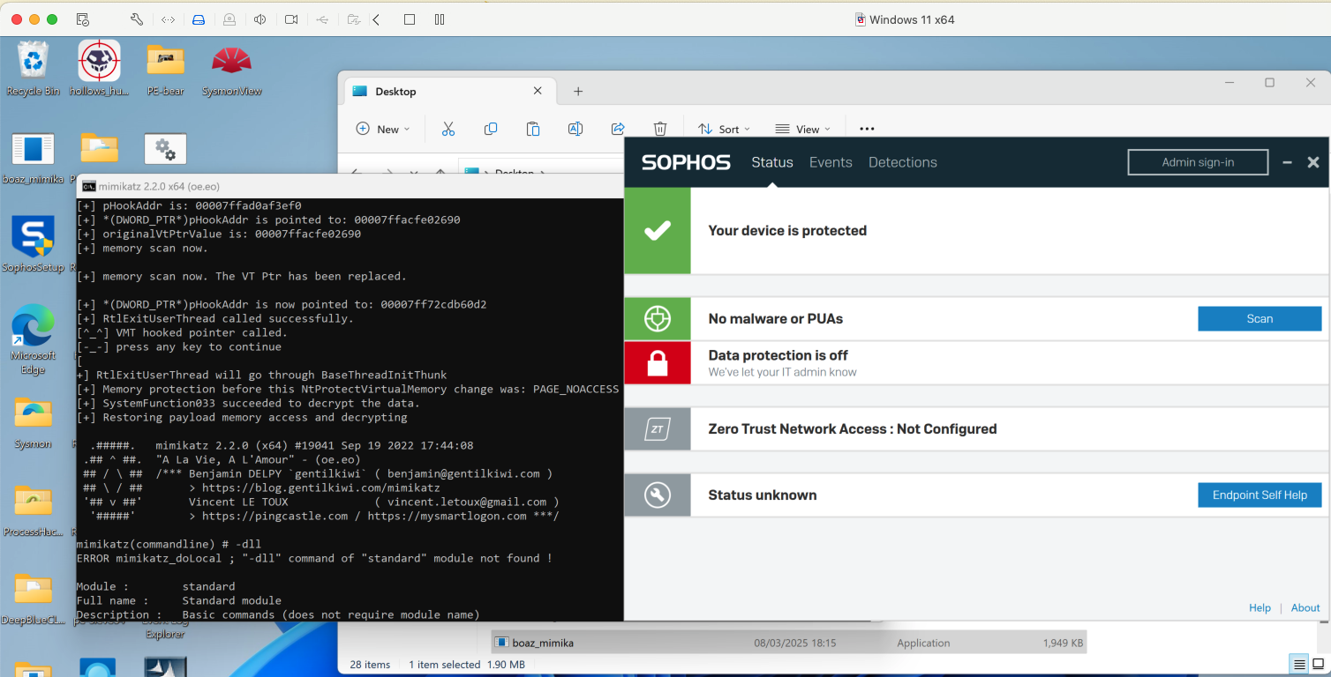Screen dimensions: 1331x677
Task: Select the gear file icon on desktop
Action: coord(165,149)
